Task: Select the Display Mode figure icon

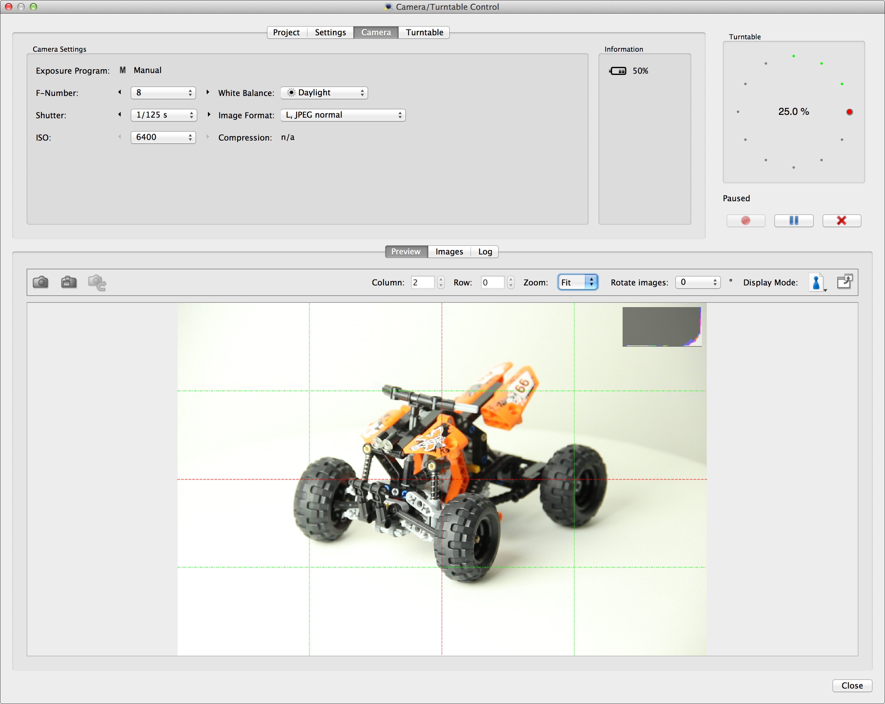Action: (x=816, y=282)
